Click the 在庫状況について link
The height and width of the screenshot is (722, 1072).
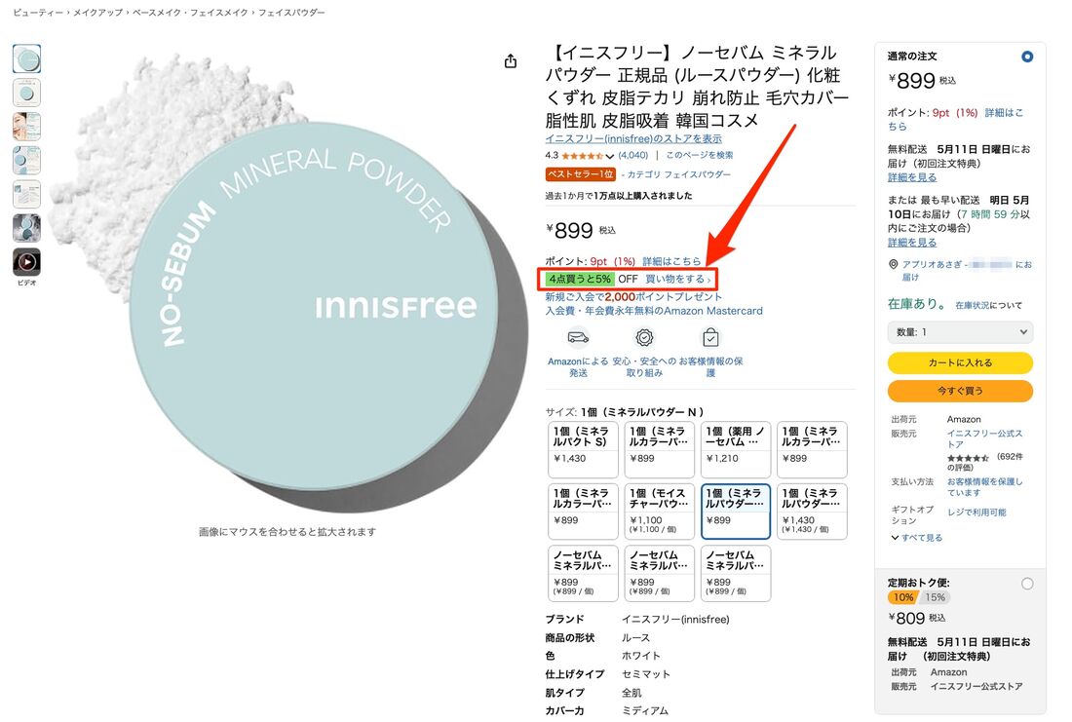[988, 306]
